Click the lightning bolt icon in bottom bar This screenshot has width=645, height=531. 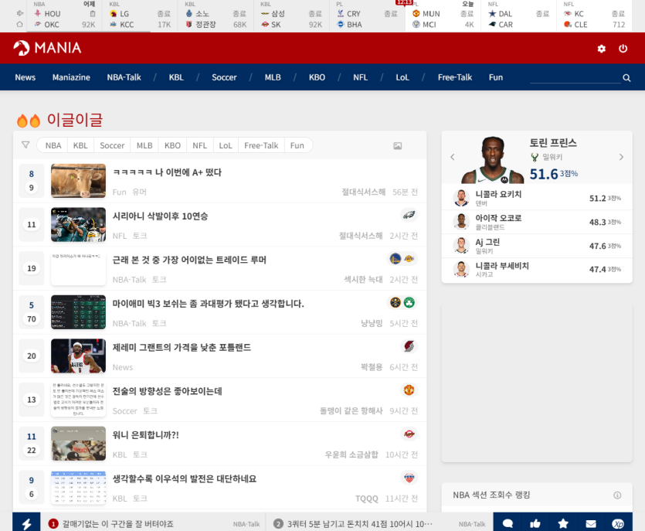(26, 523)
